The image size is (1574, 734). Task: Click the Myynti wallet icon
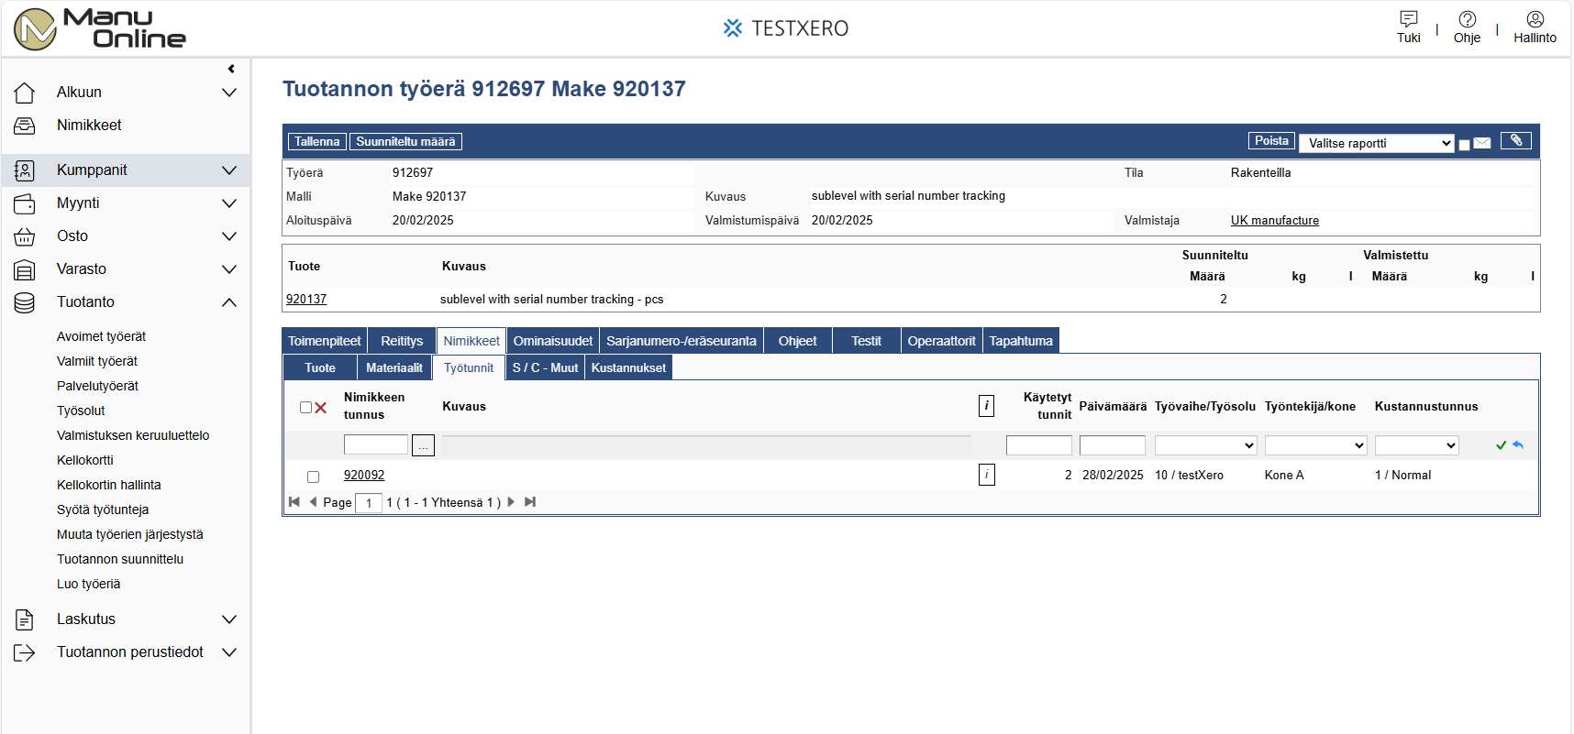click(x=25, y=203)
